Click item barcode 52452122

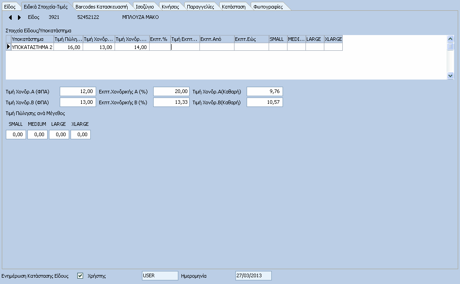(x=88, y=18)
